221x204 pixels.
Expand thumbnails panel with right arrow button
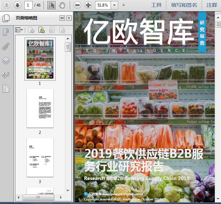(x=69, y=18)
